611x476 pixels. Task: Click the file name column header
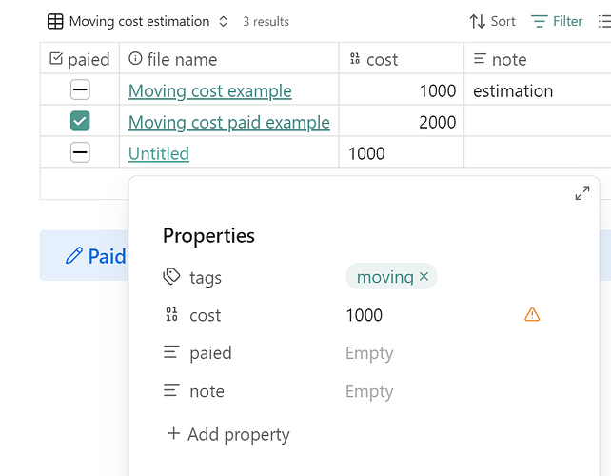tap(182, 59)
